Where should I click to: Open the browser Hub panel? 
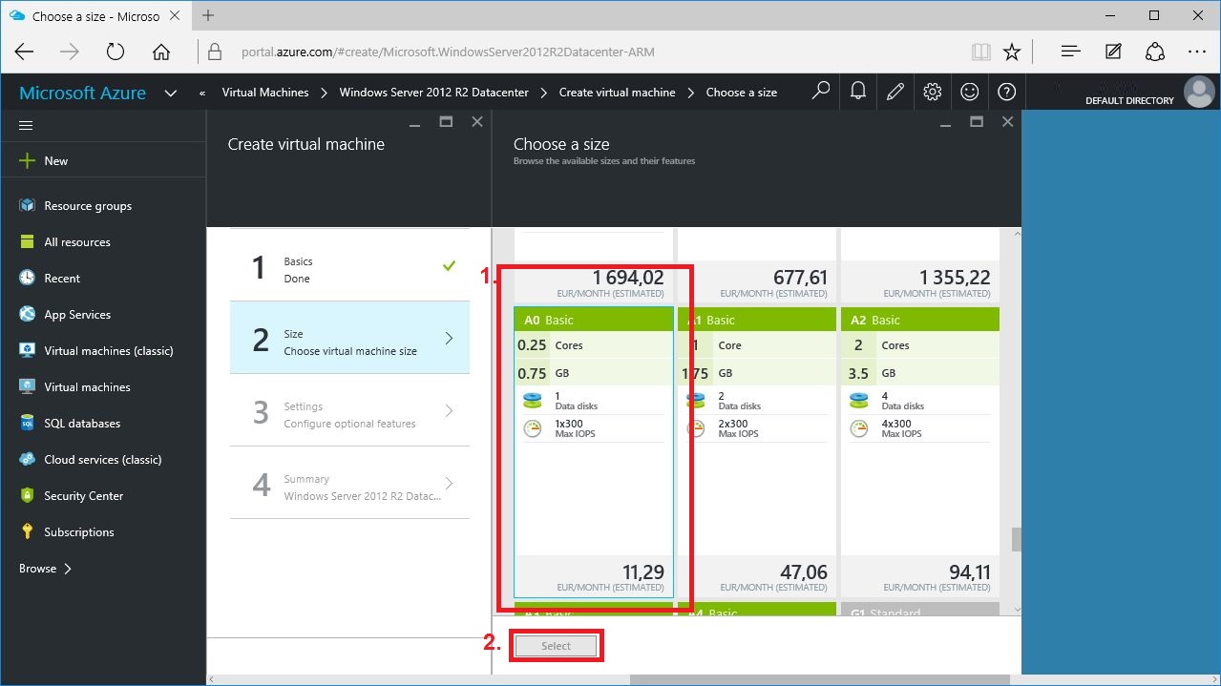[x=1070, y=52]
